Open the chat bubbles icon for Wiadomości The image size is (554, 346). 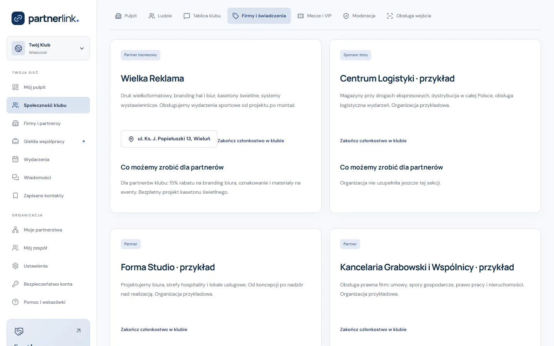pos(15,178)
